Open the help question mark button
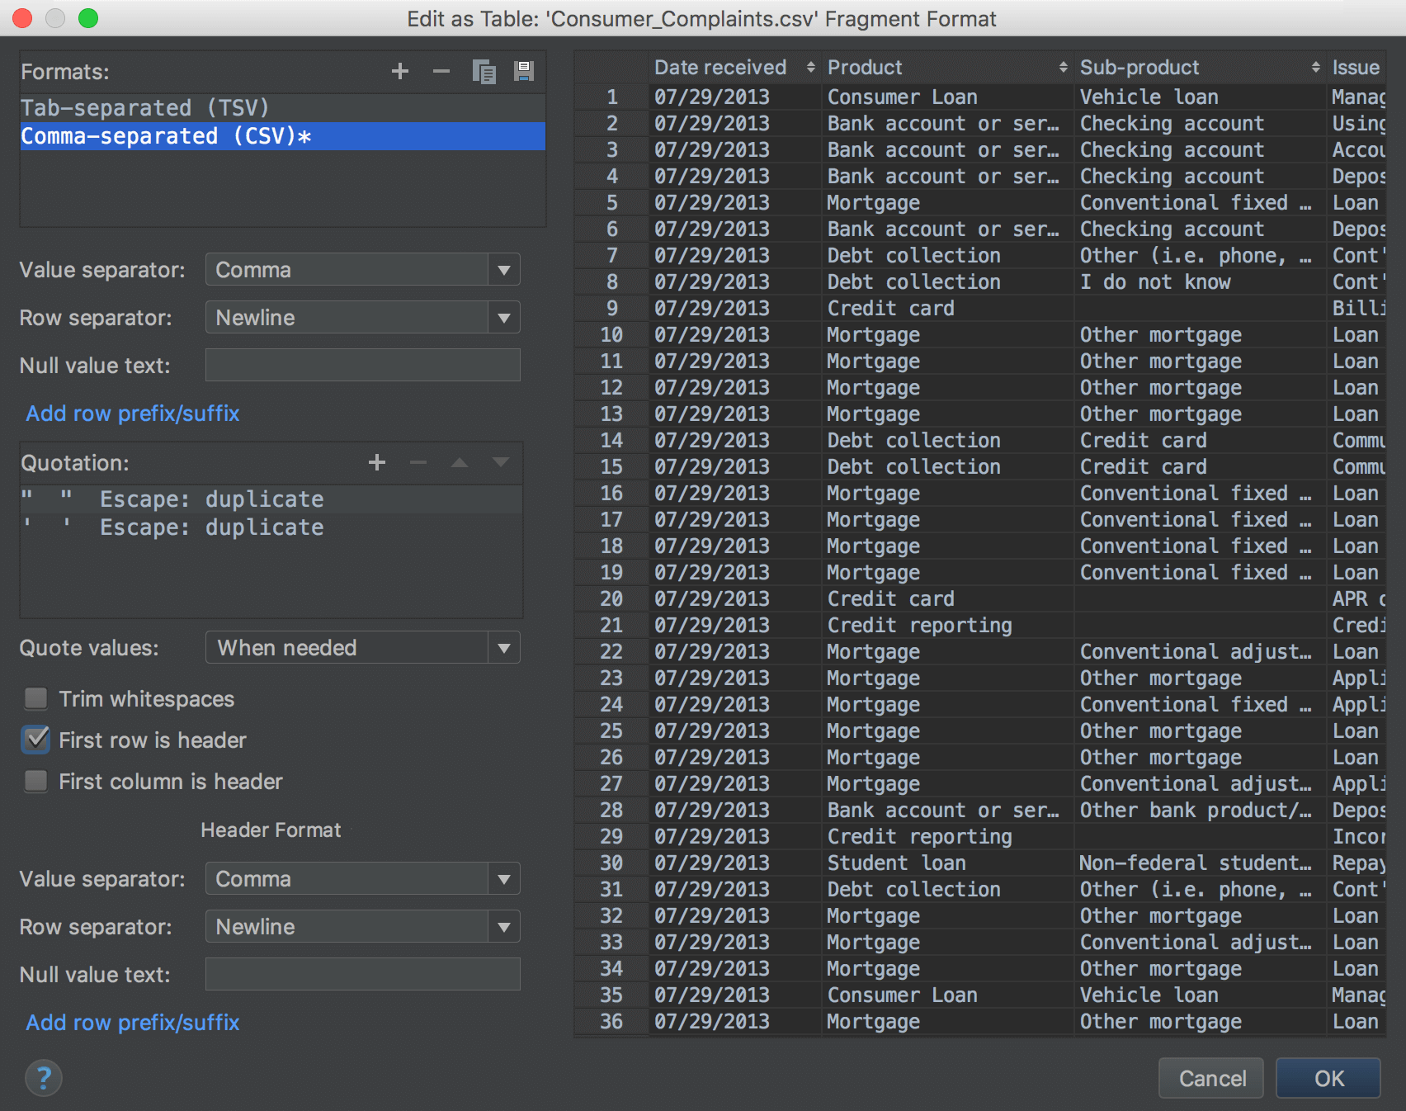 (44, 1078)
